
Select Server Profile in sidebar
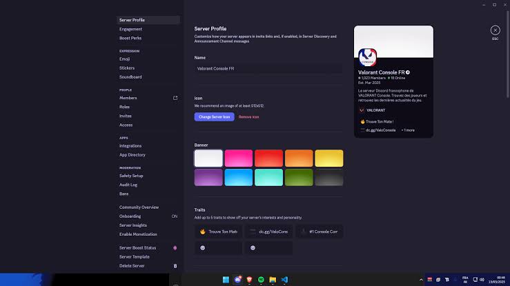[x=148, y=20]
